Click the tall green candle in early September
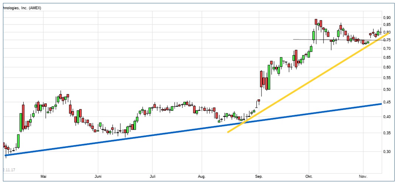Screen dimensions: 398x188 [x=269, y=77]
